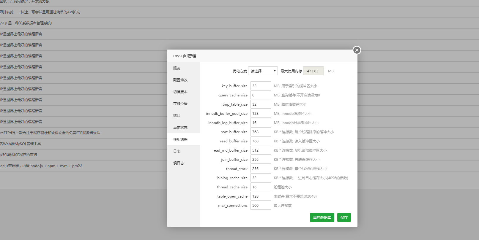Click the 'MB, Innodb缓冲区大小' description
Image resolution: width=479 pixels, height=240 pixels.
coord(293,113)
